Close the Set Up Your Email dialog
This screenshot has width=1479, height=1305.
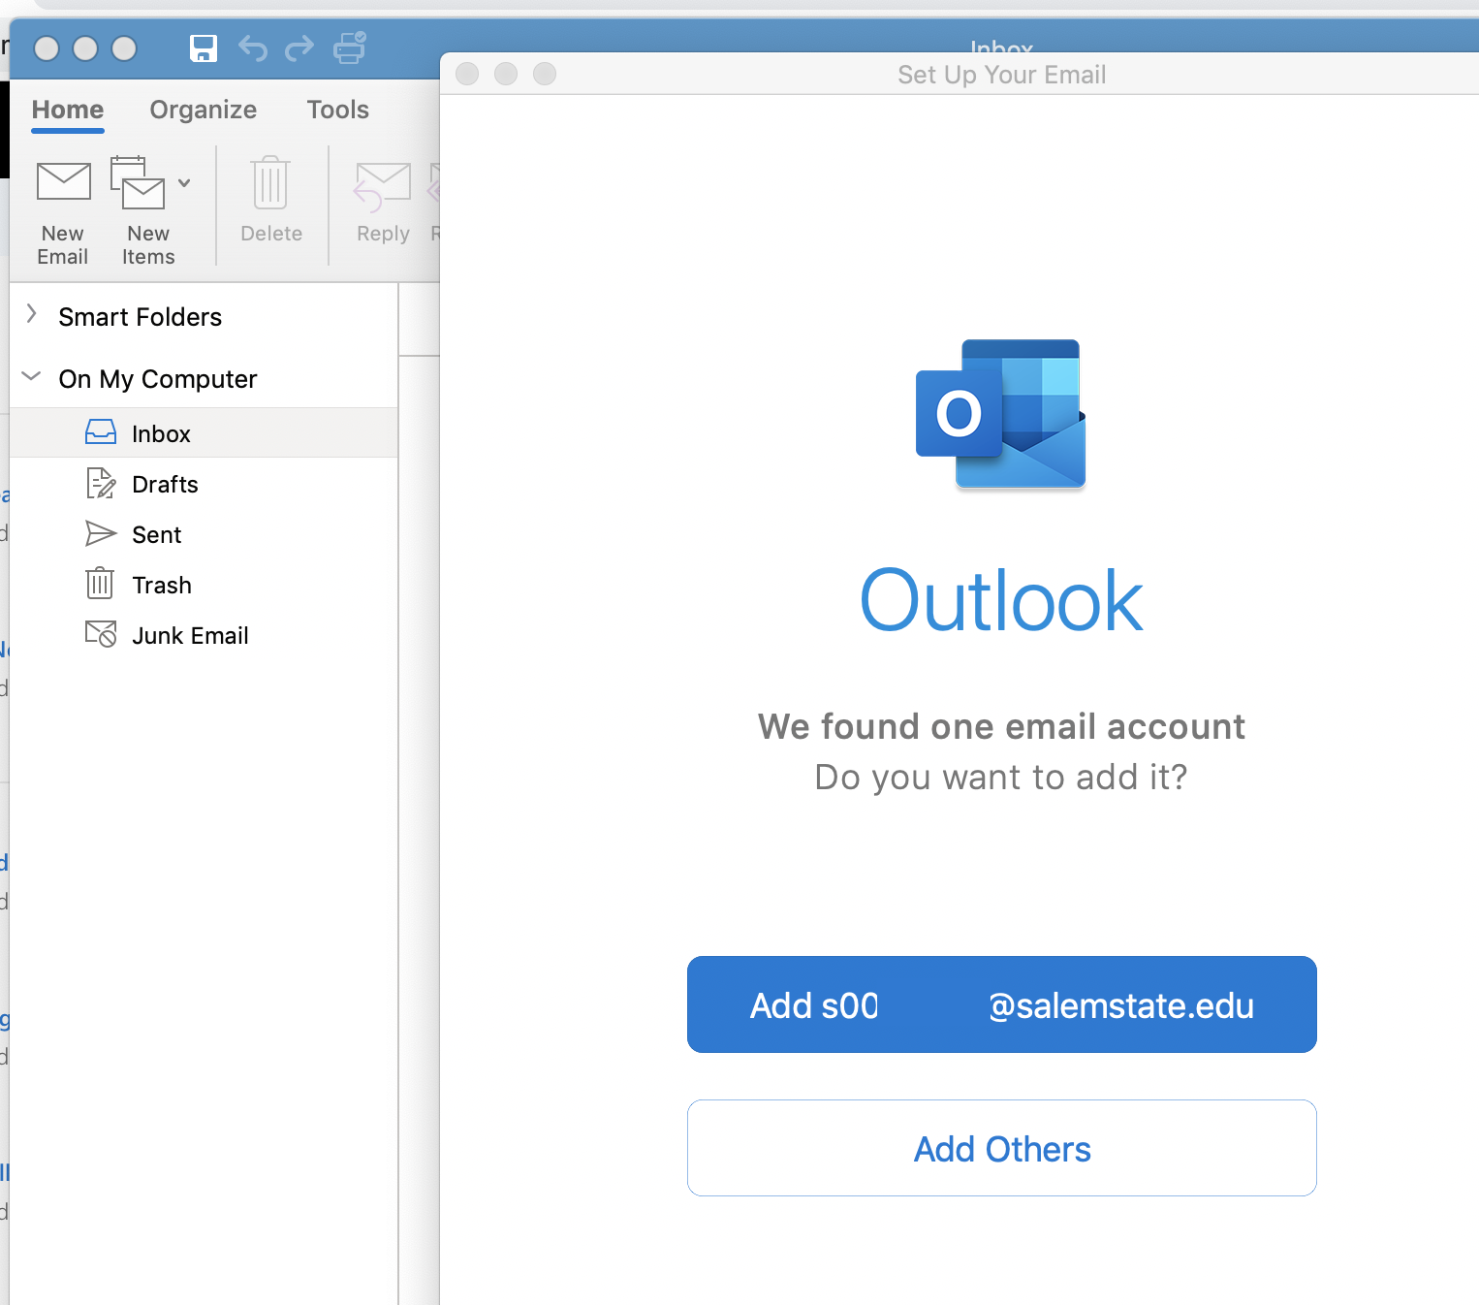467,74
